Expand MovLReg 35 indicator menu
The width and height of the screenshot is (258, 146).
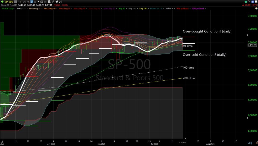click(72, 9)
